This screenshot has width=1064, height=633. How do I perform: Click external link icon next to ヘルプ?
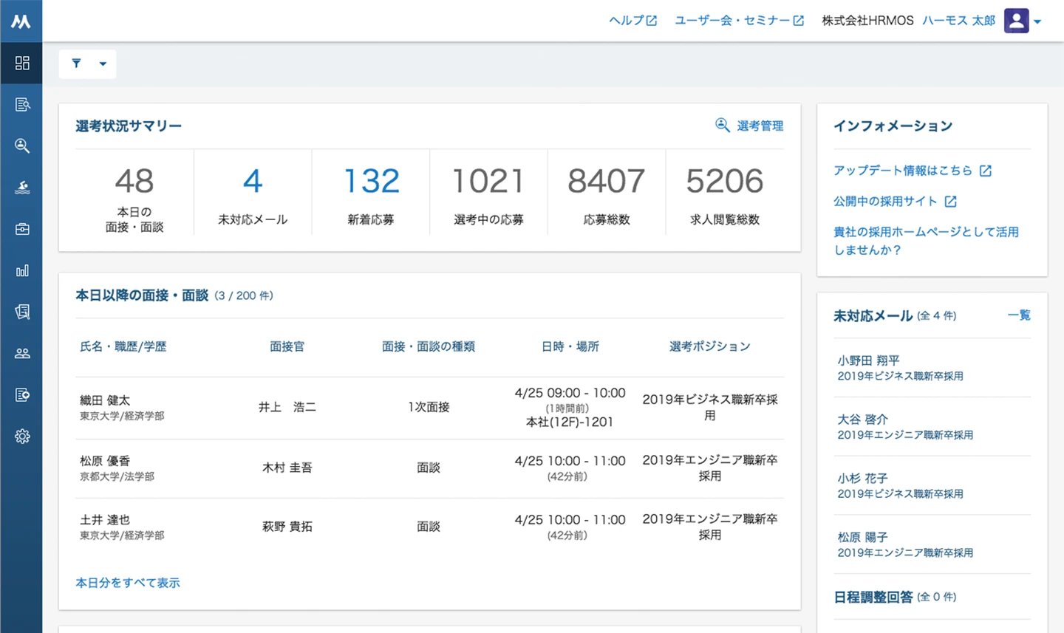click(x=651, y=21)
